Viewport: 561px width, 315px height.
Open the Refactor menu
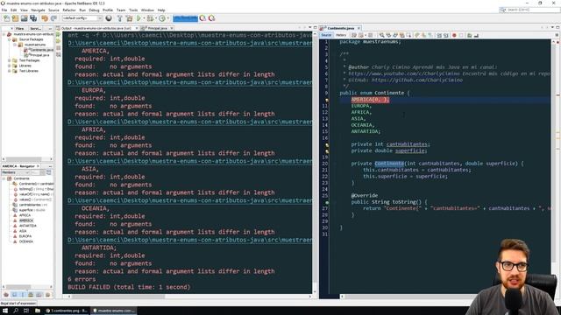click(69, 10)
